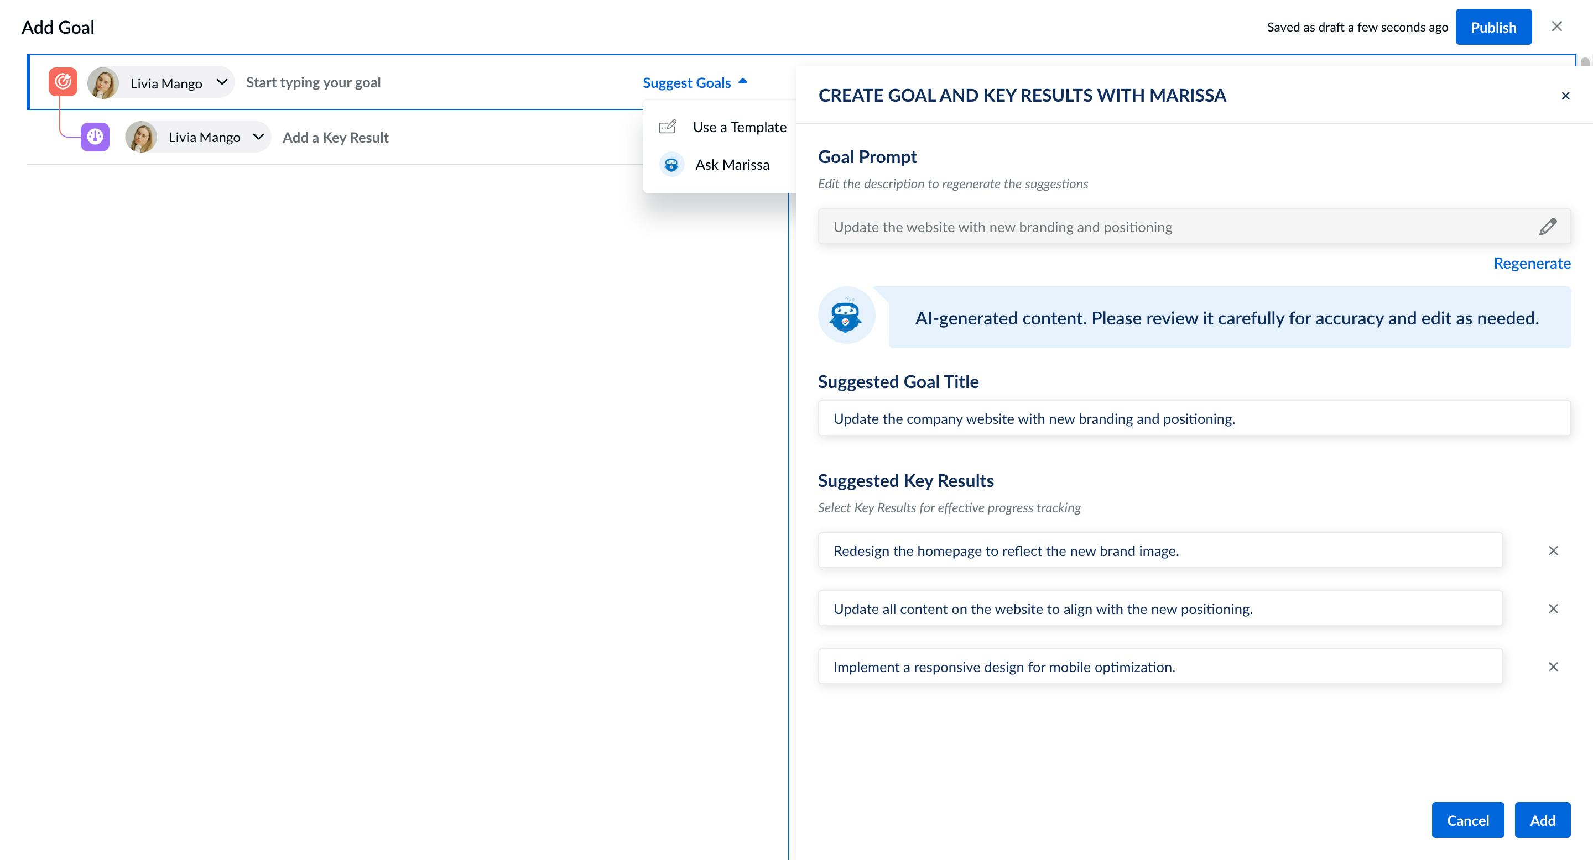
Task: Select Ask Marissa from the suggestions menu
Action: pyautogui.click(x=732, y=164)
